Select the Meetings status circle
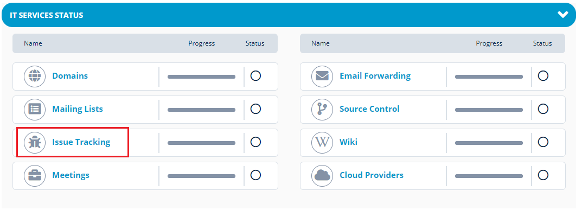Image resolution: width=582 pixels, height=210 pixels. click(x=255, y=175)
